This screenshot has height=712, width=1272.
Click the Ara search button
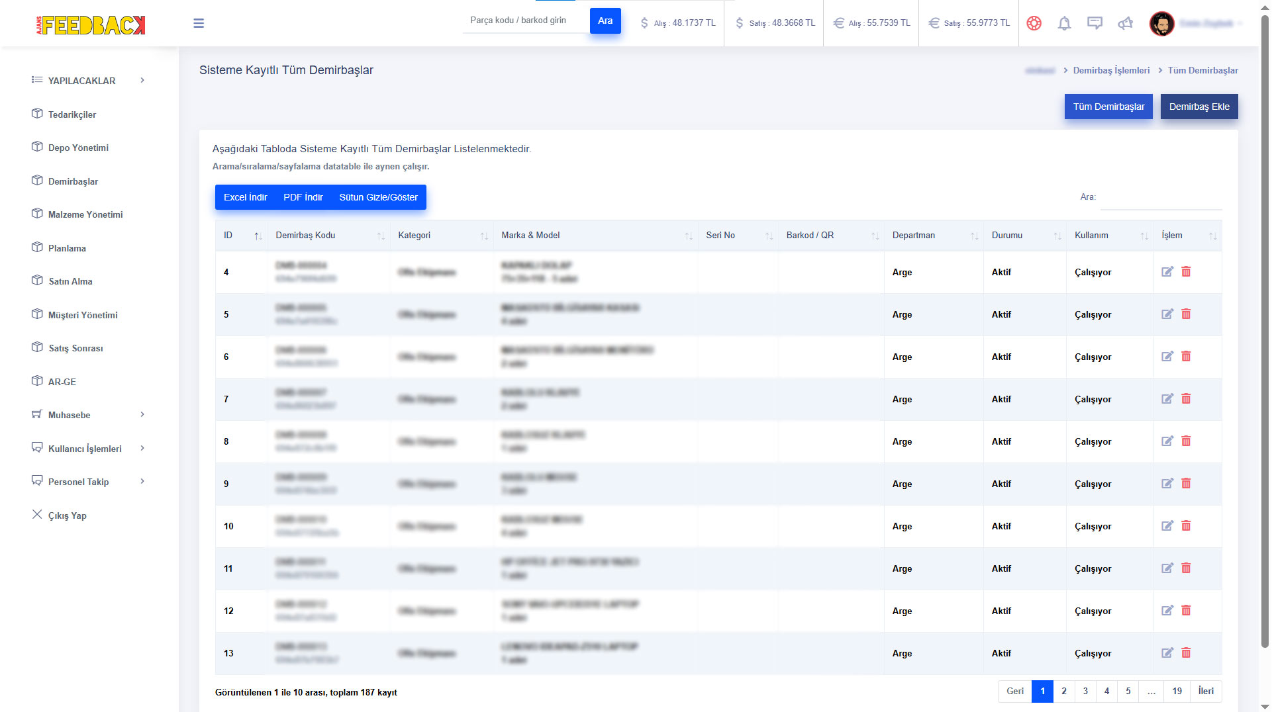tap(605, 21)
